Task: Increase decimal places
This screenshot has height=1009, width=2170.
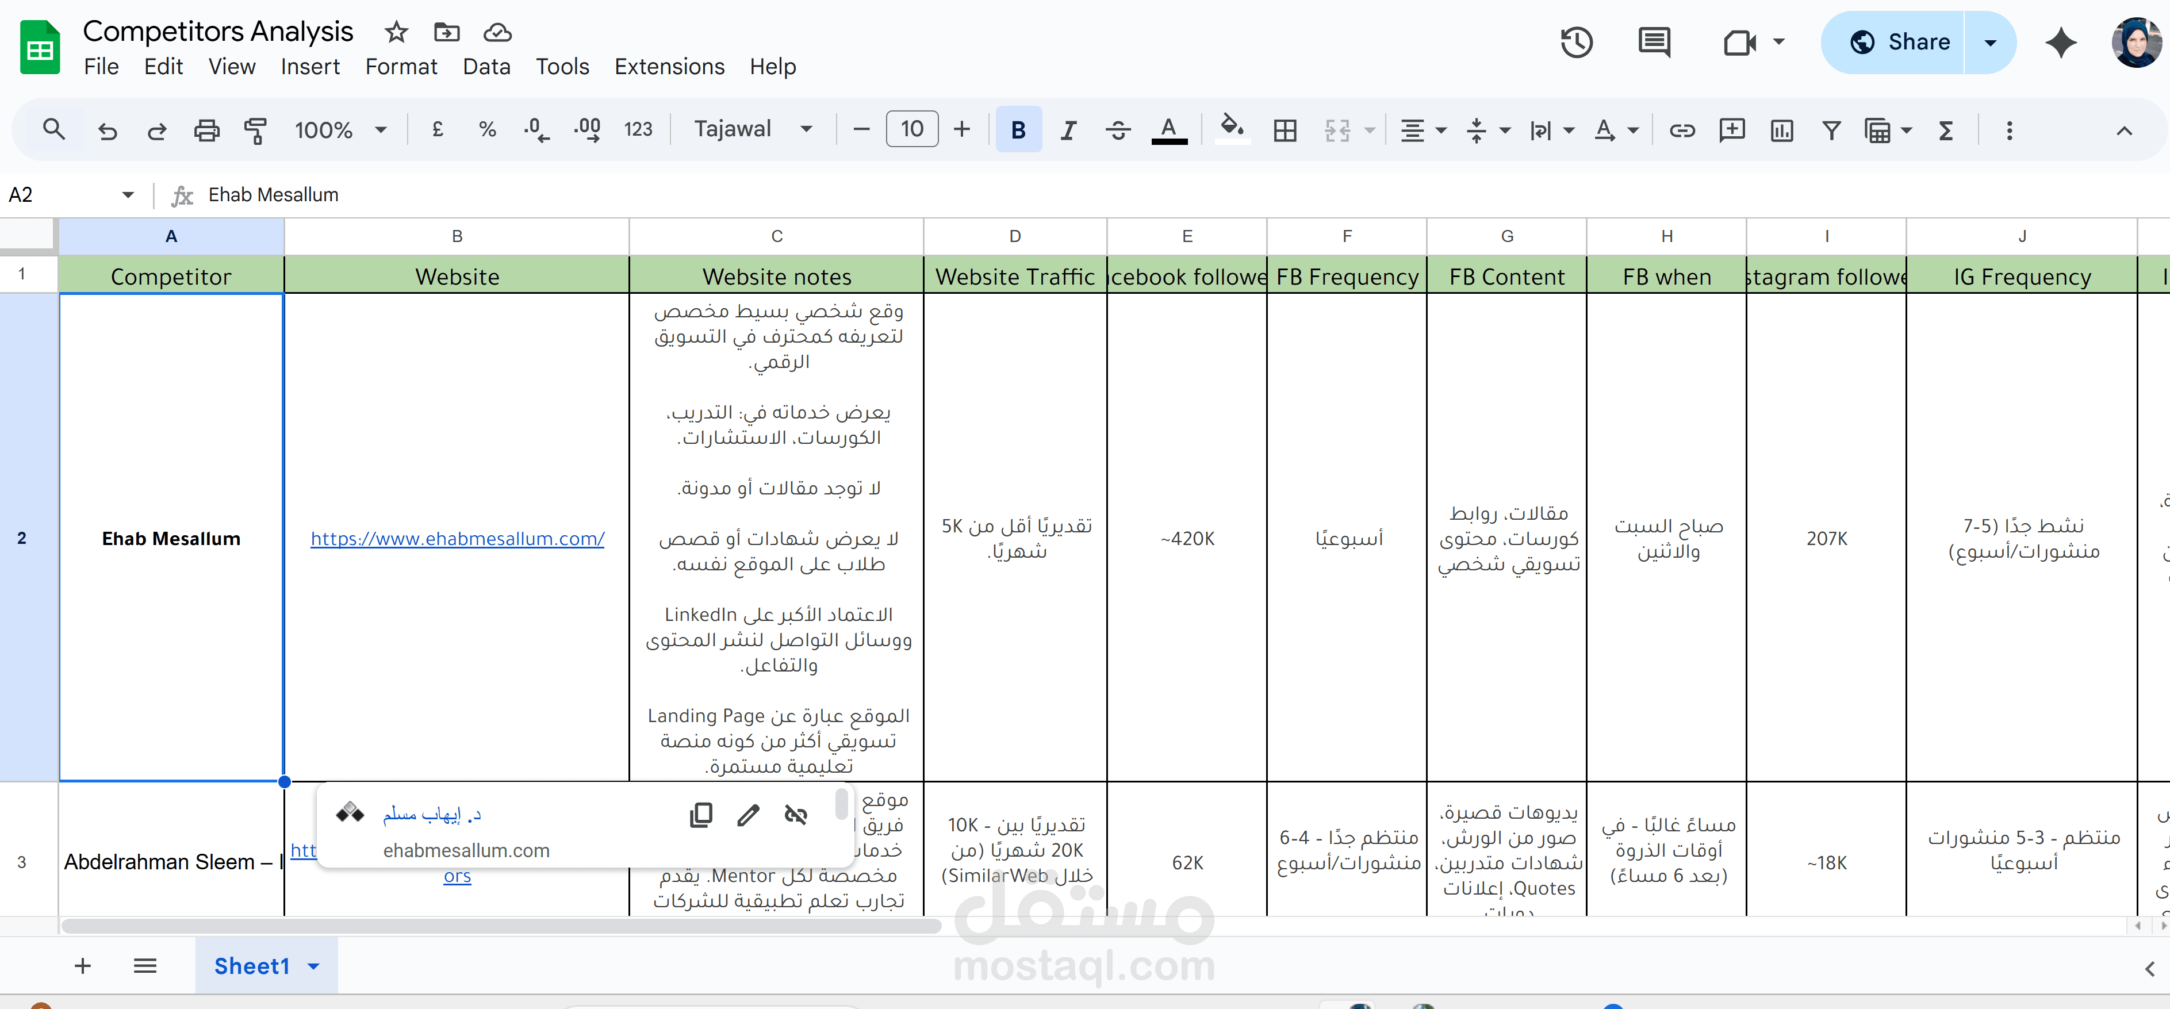Action: click(x=587, y=130)
